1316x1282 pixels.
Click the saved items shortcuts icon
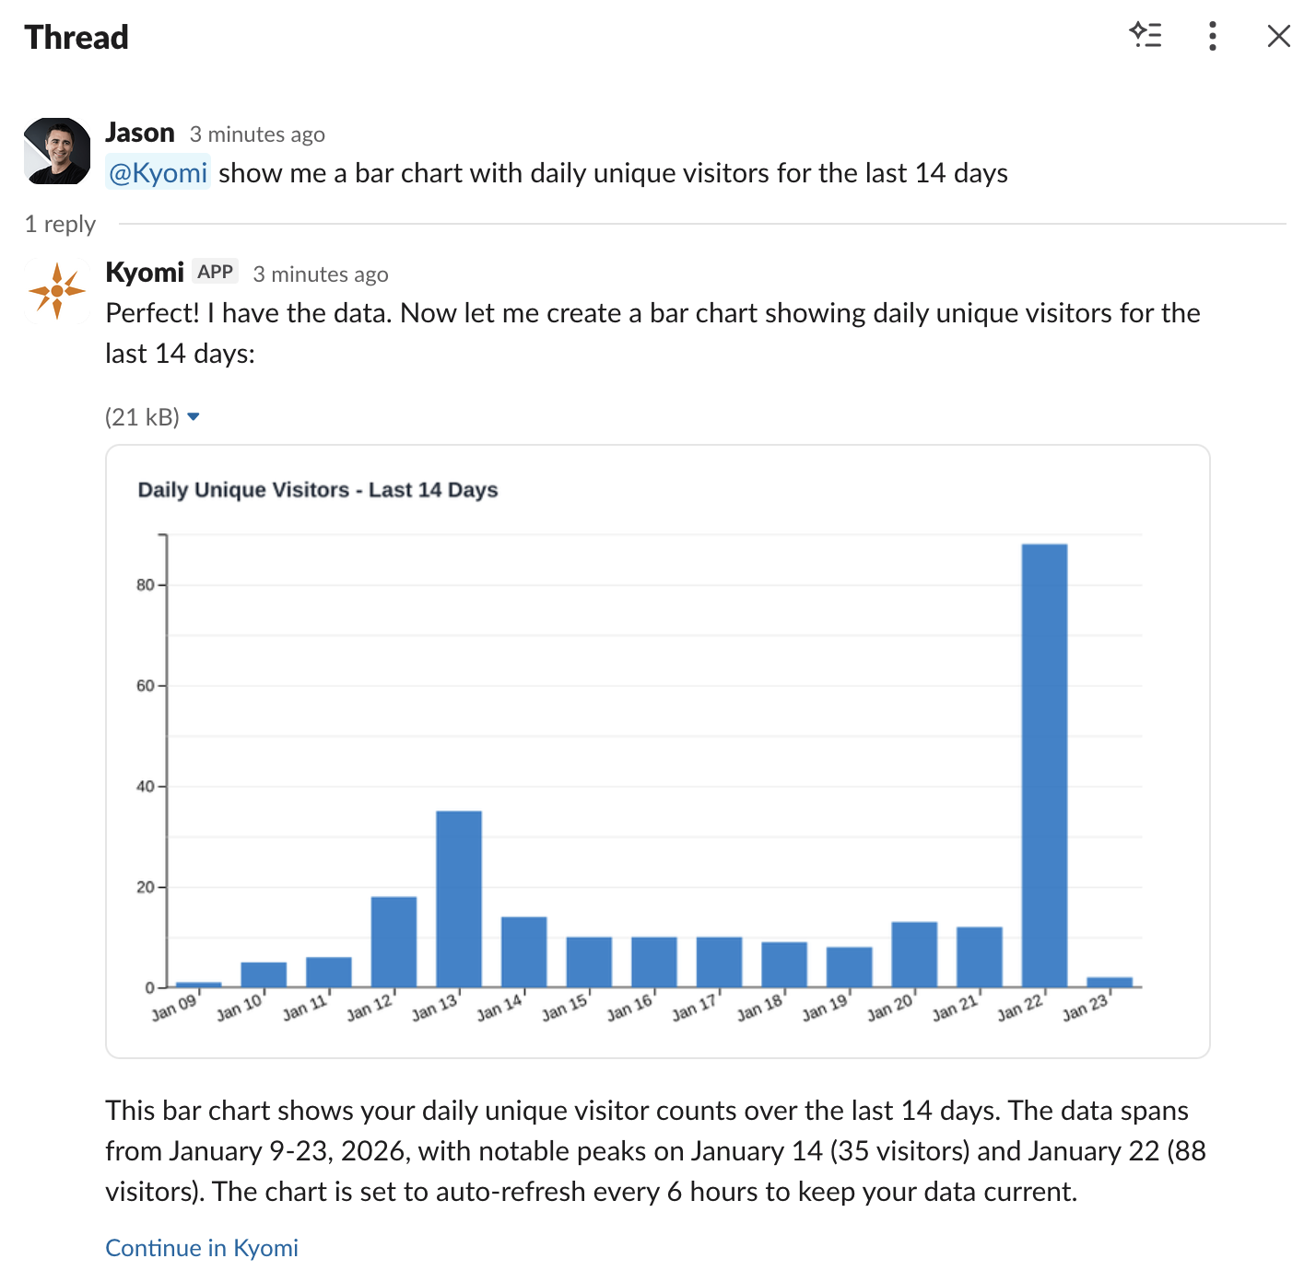(x=1146, y=36)
